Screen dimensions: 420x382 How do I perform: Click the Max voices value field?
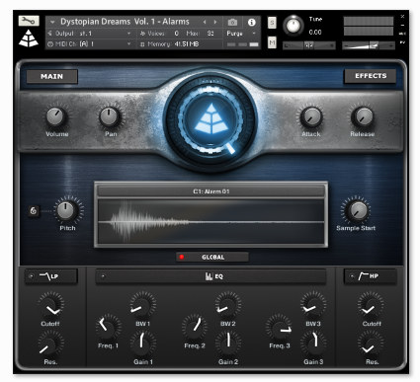pyautogui.click(x=210, y=34)
